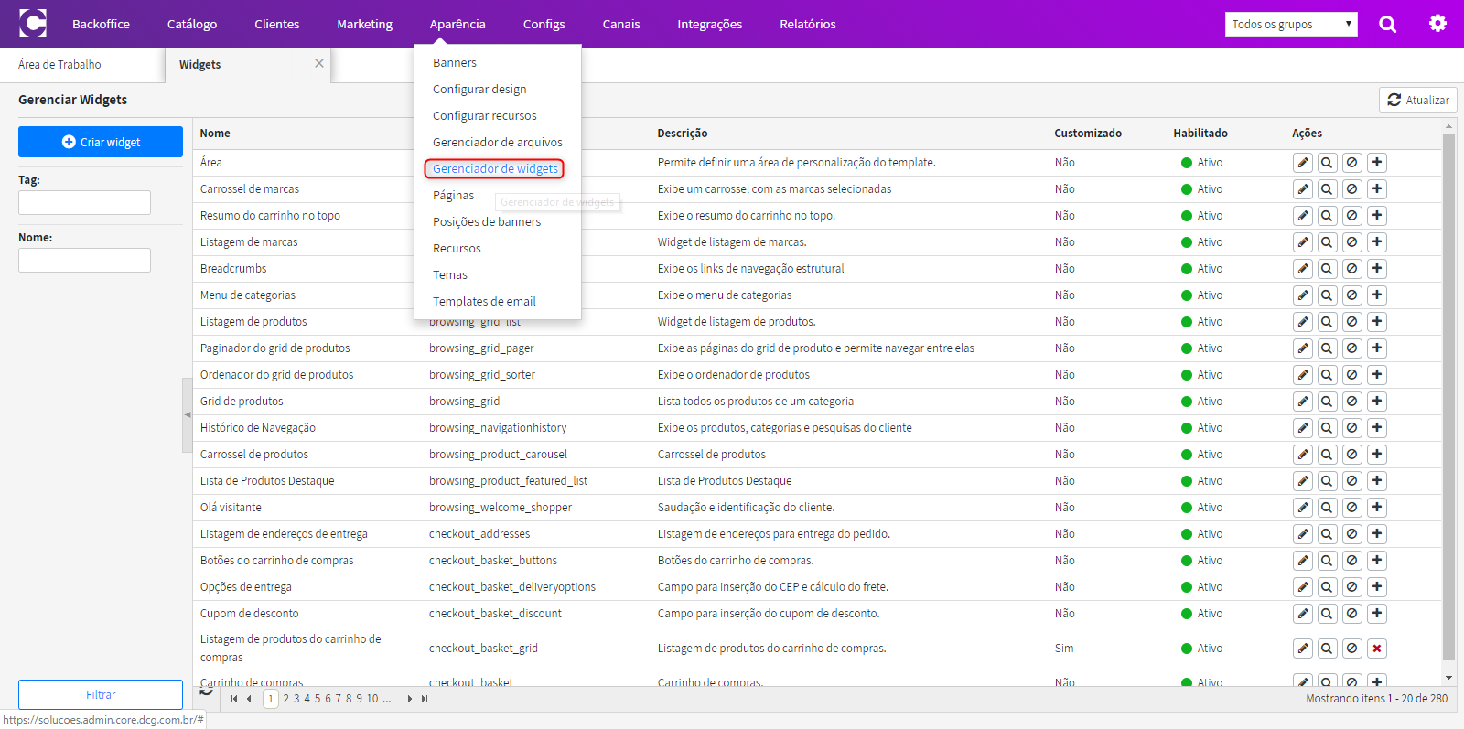Click red X icon for checkout_basket_grid row
The height and width of the screenshot is (729, 1464).
point(1376,649)
